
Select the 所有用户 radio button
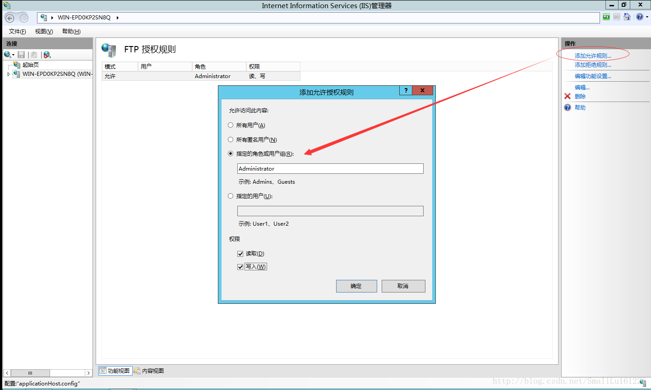pos(231,125)
